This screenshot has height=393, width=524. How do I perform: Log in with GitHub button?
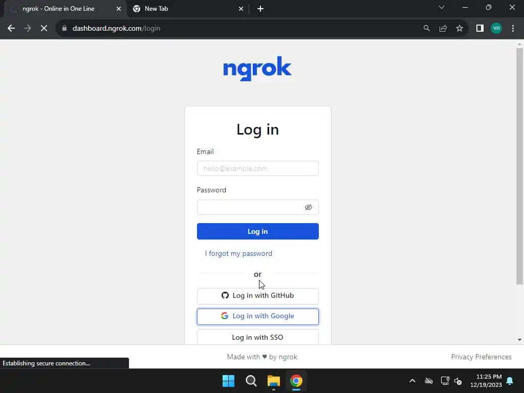click(258, 296)
